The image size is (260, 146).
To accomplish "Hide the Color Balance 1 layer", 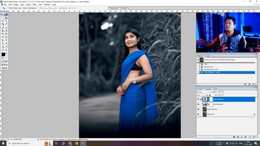I will (198, 99).
